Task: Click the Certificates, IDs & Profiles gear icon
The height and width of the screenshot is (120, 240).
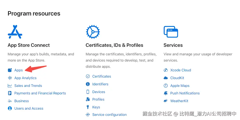Action: tap(93, 32)
